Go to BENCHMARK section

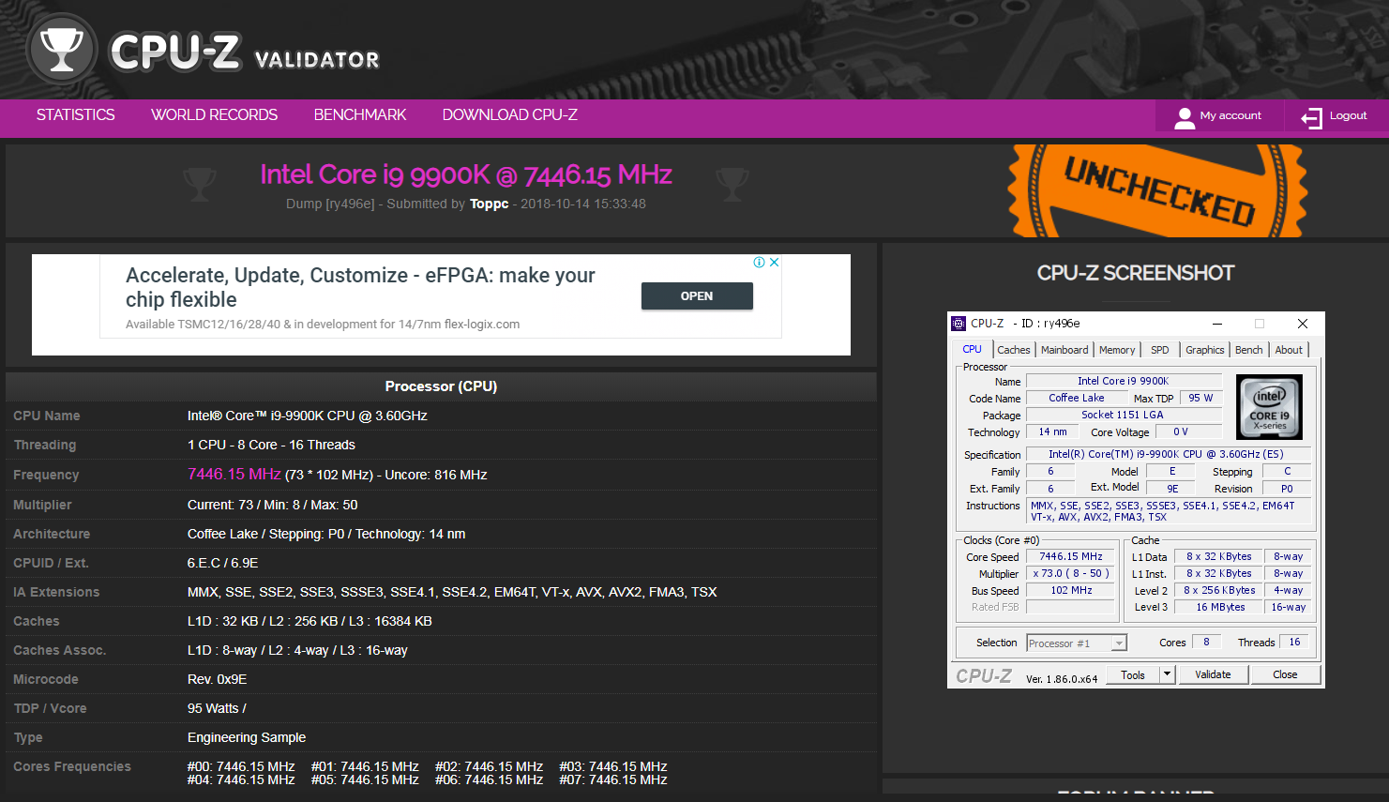click(360, 114)
